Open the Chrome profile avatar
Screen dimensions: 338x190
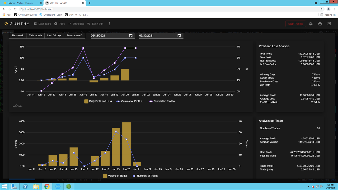[x=328, y=9]
